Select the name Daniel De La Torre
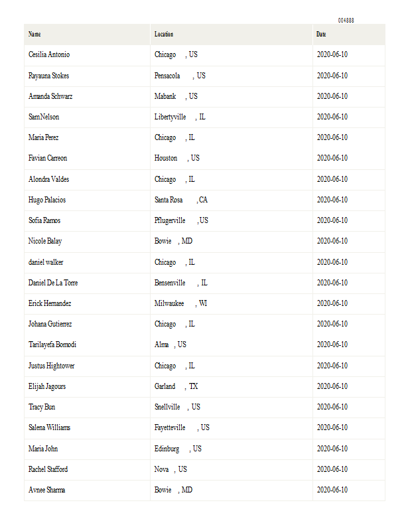410x531 pixels. tap(53, 283)
